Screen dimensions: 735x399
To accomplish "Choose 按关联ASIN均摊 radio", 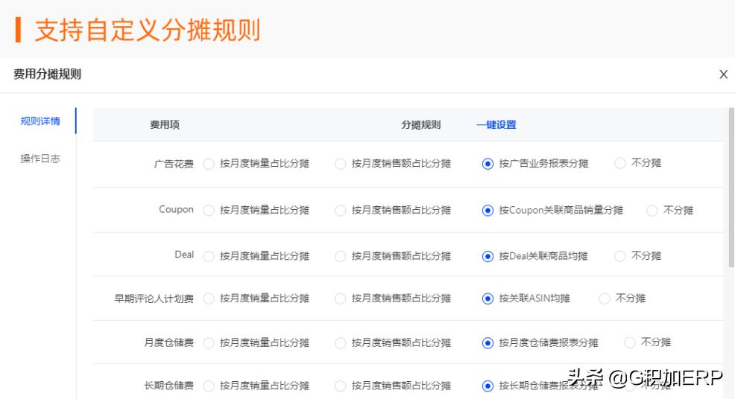I will point(488,299).
